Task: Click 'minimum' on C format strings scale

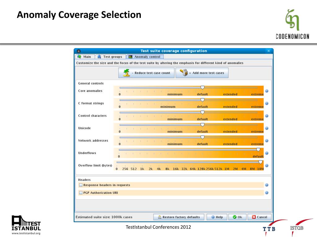Action: 168,107
